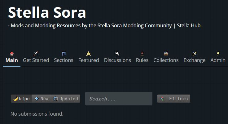Viewport: 228px width, 124px height.
Task: Click the Stella Sora page title
Action: click(47, 12)
